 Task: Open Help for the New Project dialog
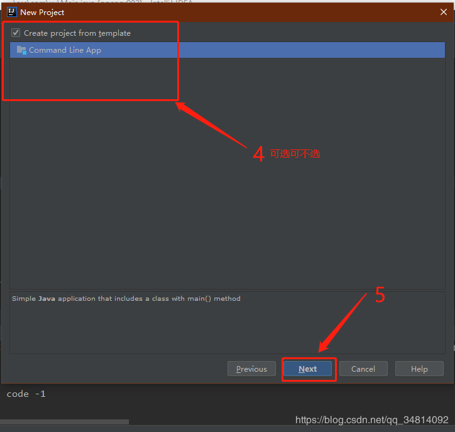[x=419, y=369]
